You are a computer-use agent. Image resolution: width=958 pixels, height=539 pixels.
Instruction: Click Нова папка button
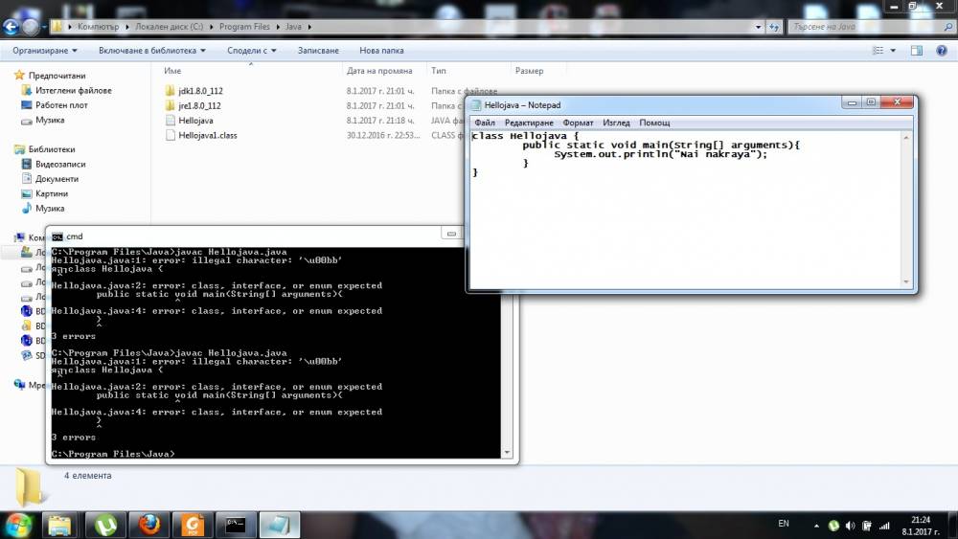382,51
